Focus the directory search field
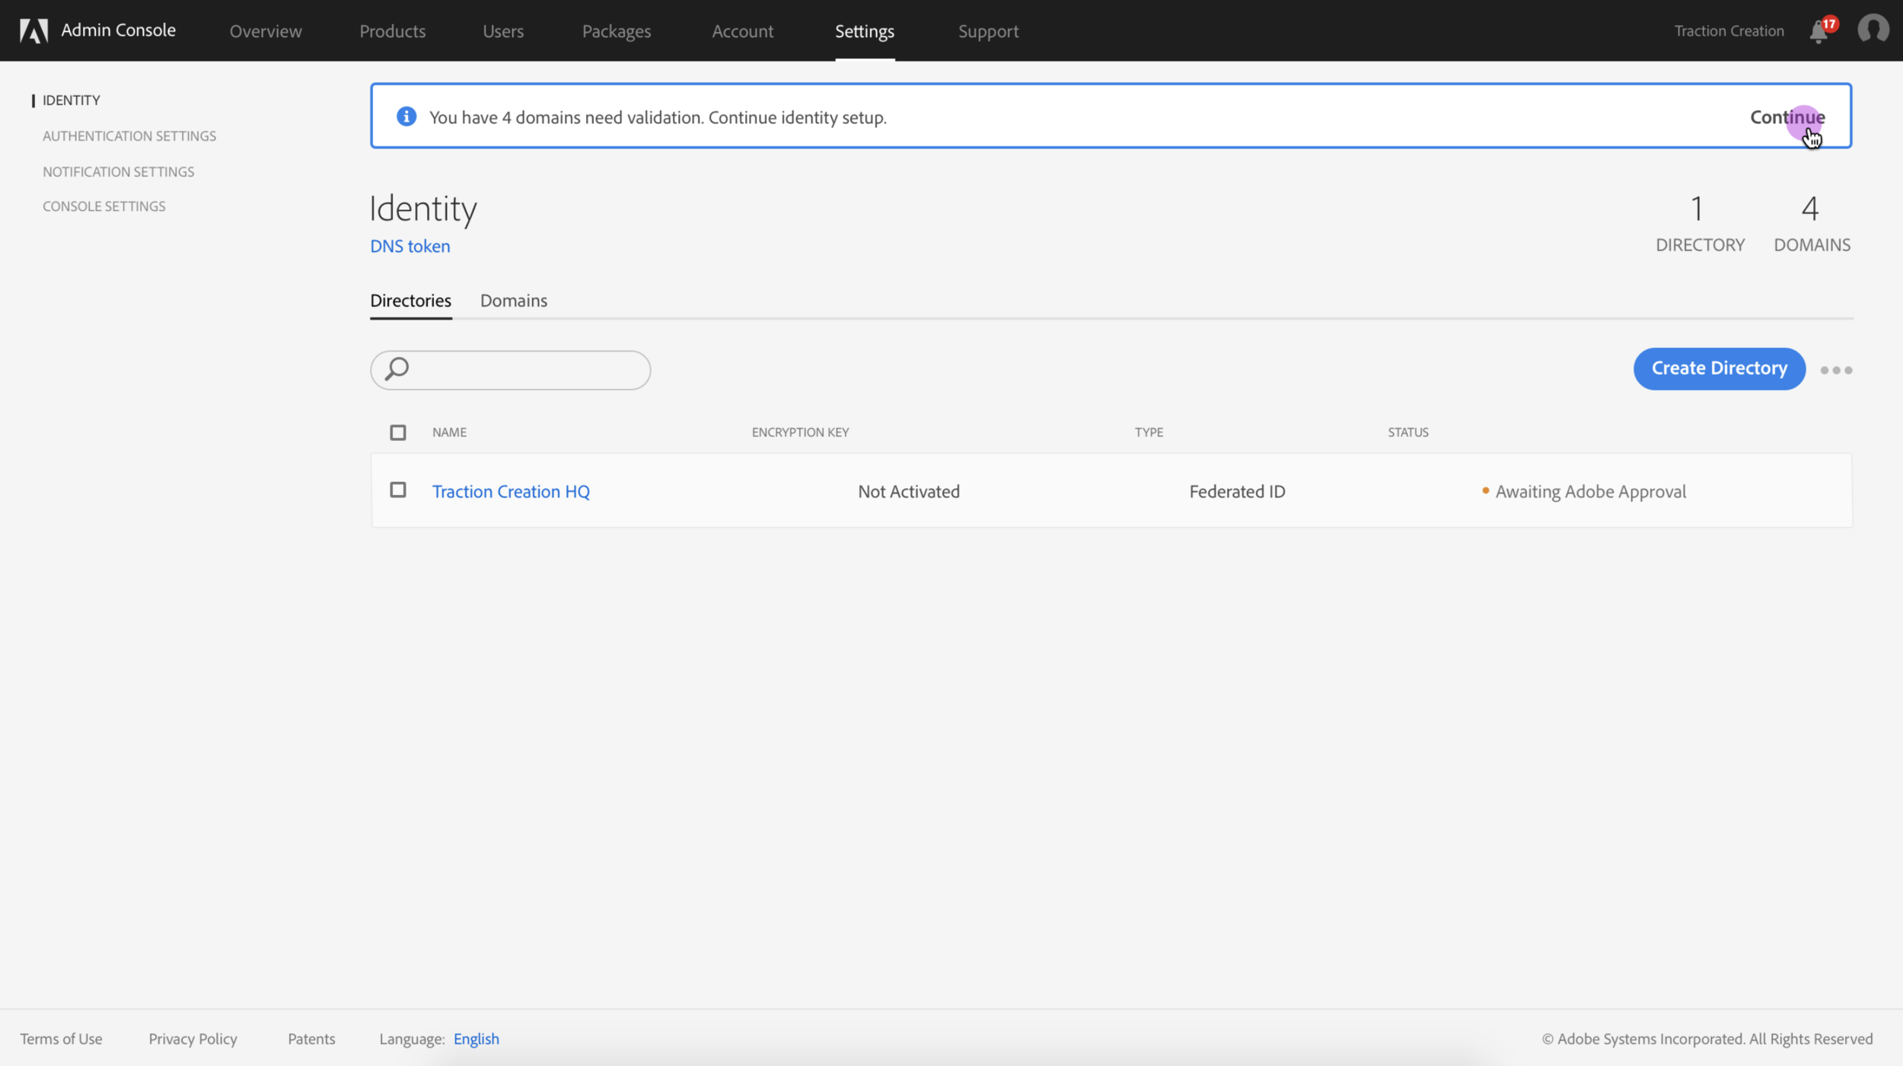The image size is (1903, 1066). tap(511, 370)
